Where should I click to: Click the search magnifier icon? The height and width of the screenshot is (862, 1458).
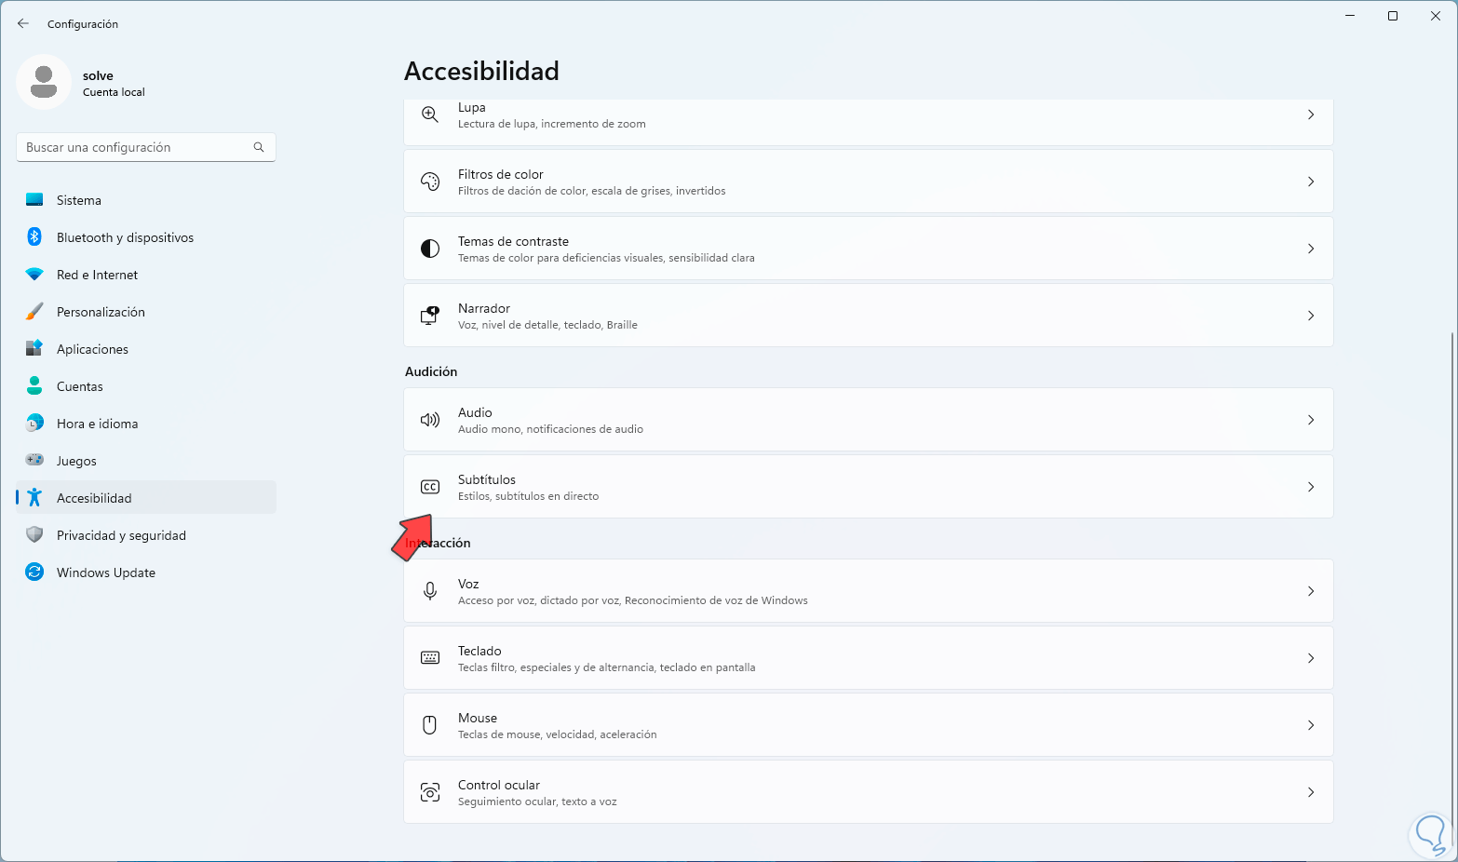click(259, 147)
